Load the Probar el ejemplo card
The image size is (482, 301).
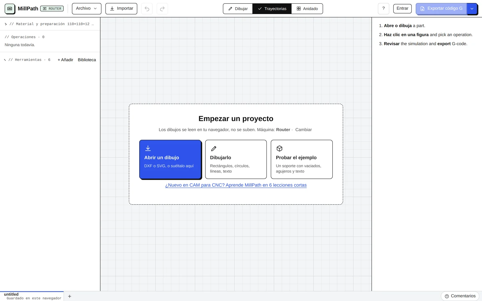coord(302,159)
